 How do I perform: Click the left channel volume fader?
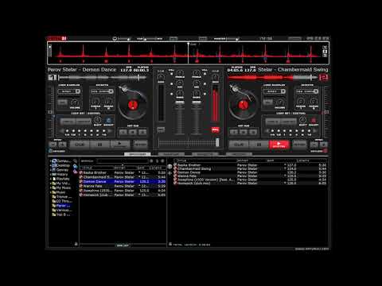coord(180,102)
